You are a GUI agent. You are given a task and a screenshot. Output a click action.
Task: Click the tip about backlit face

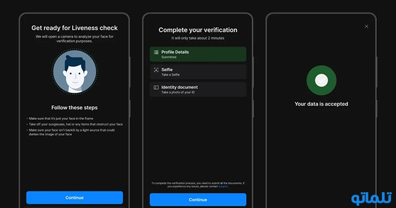(x=72, y=132)
